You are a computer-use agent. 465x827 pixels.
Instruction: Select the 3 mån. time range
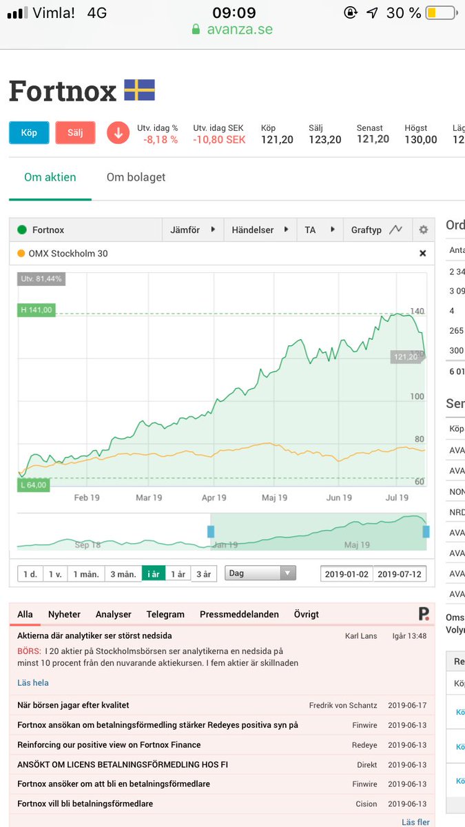tap(123, 573)
